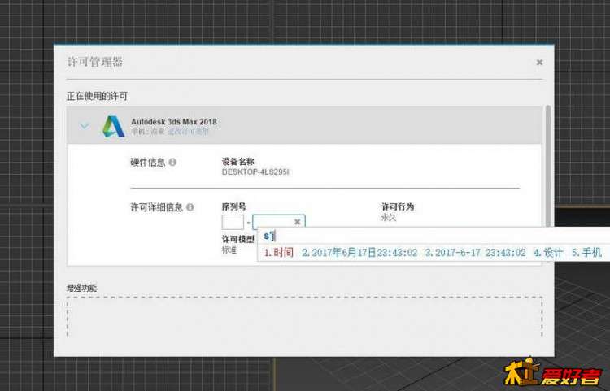Open the blue change license type link
610x391 pixels.
[x=189, y=132]
